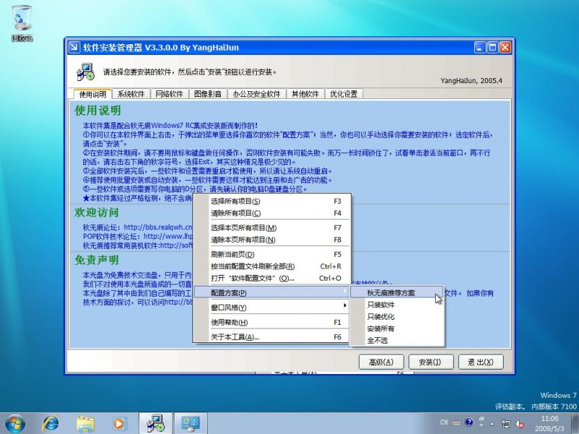The width and height of the screenshot is (579, 434).
Task: Switch to the 系统软件 tab
Action: tap(131, 94)
